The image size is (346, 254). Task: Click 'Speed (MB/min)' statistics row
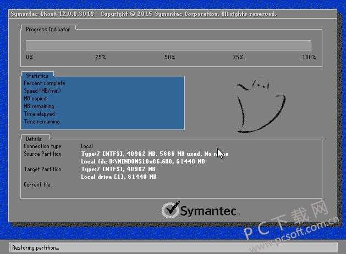[x=42, y=91]
